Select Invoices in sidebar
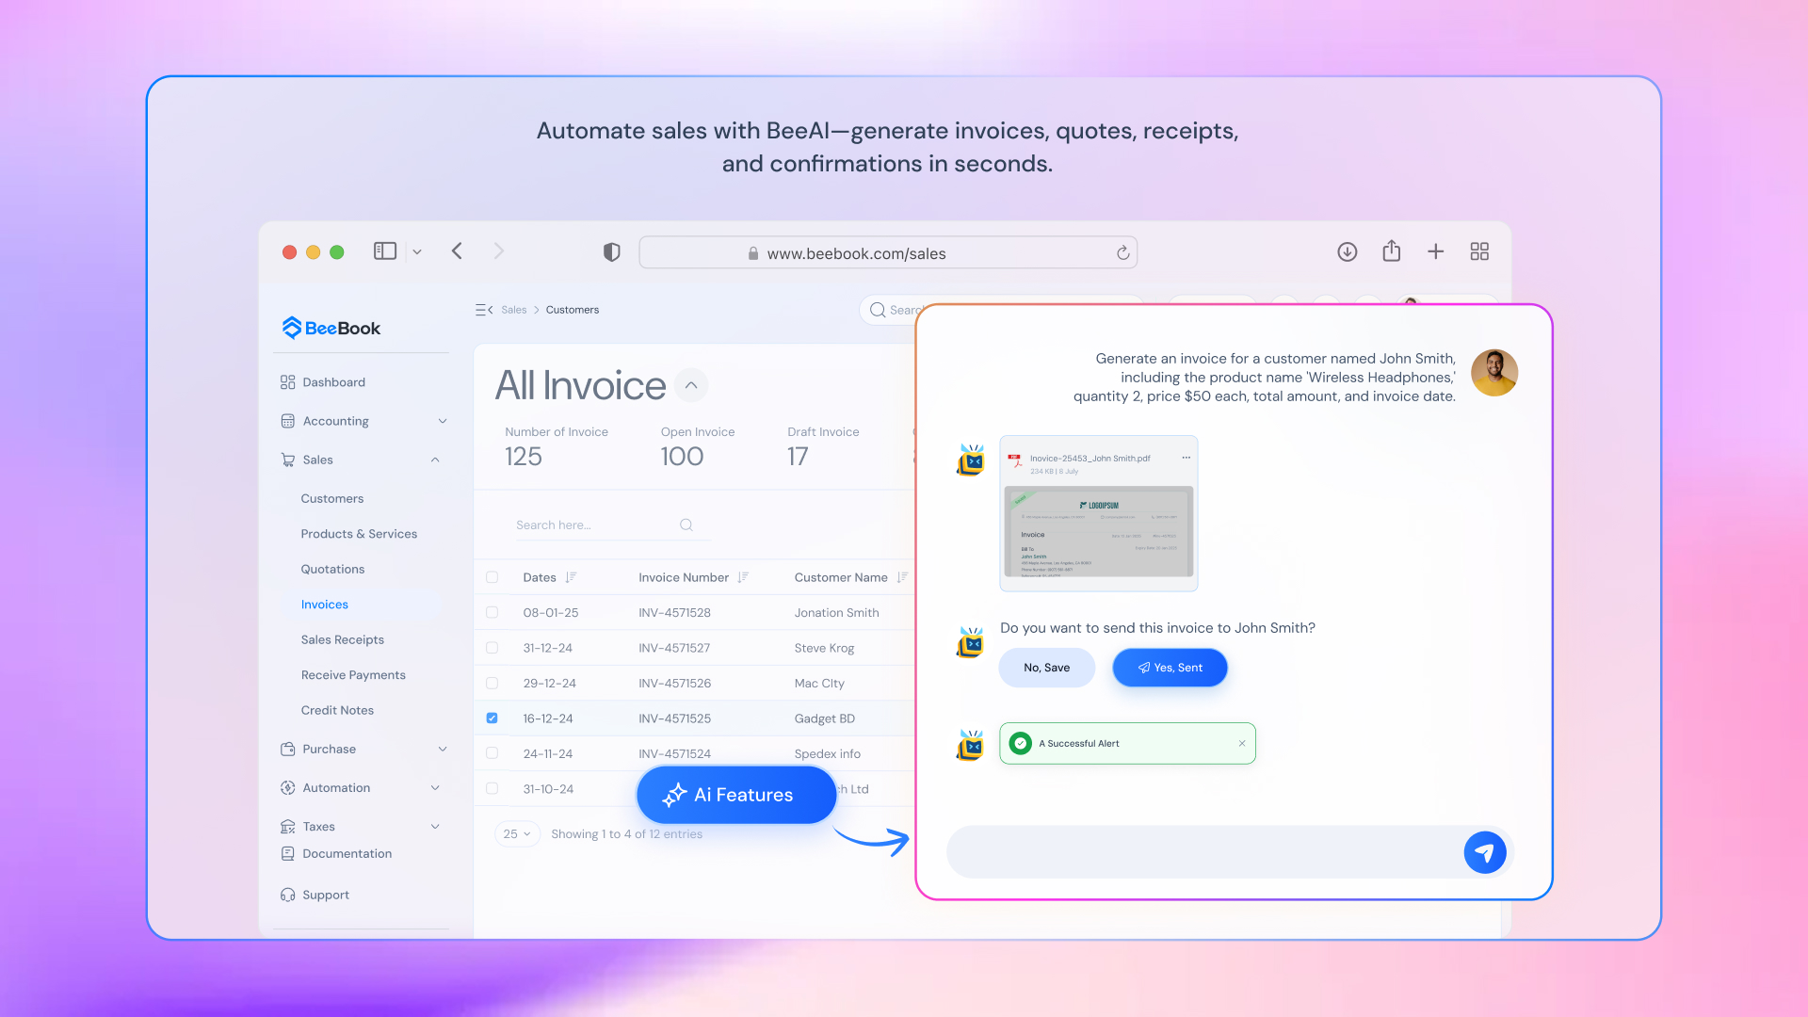 coord(325,605)
